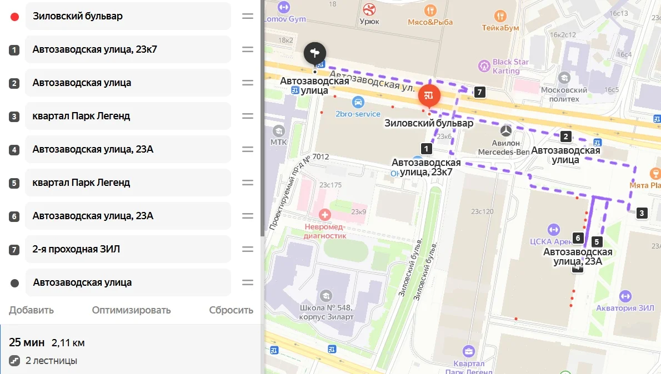Viewport: 661px width, 374px height.
Task: Click waypoint marker 7 on the map
Action: 479,92
